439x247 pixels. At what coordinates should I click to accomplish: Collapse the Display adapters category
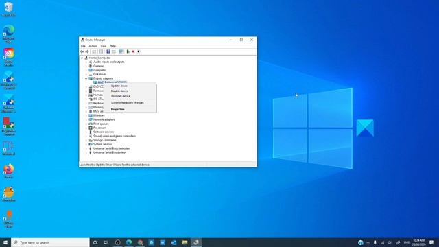86,78
